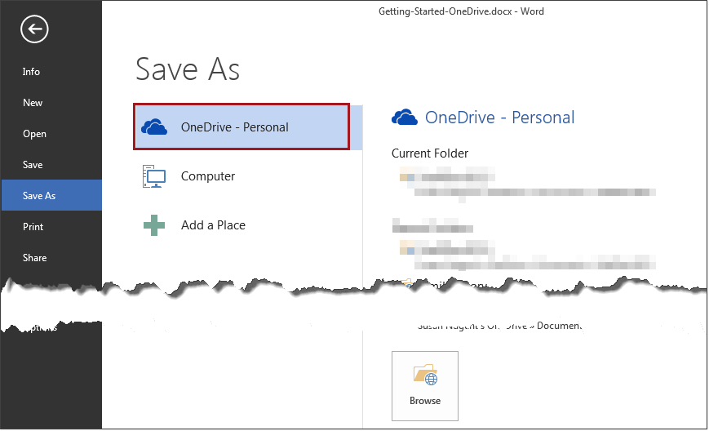Click the OneDrive - Personal heading cloud icon
The height and width of the screenshot is (431, 709).
[404, 117]
